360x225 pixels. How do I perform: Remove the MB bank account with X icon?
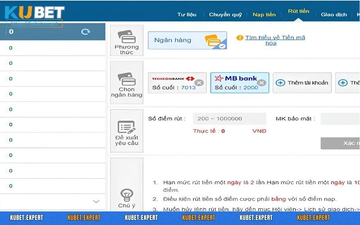click(261, 83)
